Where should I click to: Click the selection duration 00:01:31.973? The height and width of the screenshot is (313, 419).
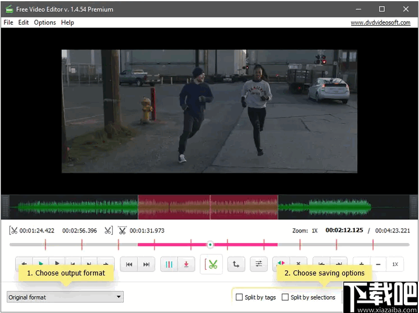click(x=147, y=231)
